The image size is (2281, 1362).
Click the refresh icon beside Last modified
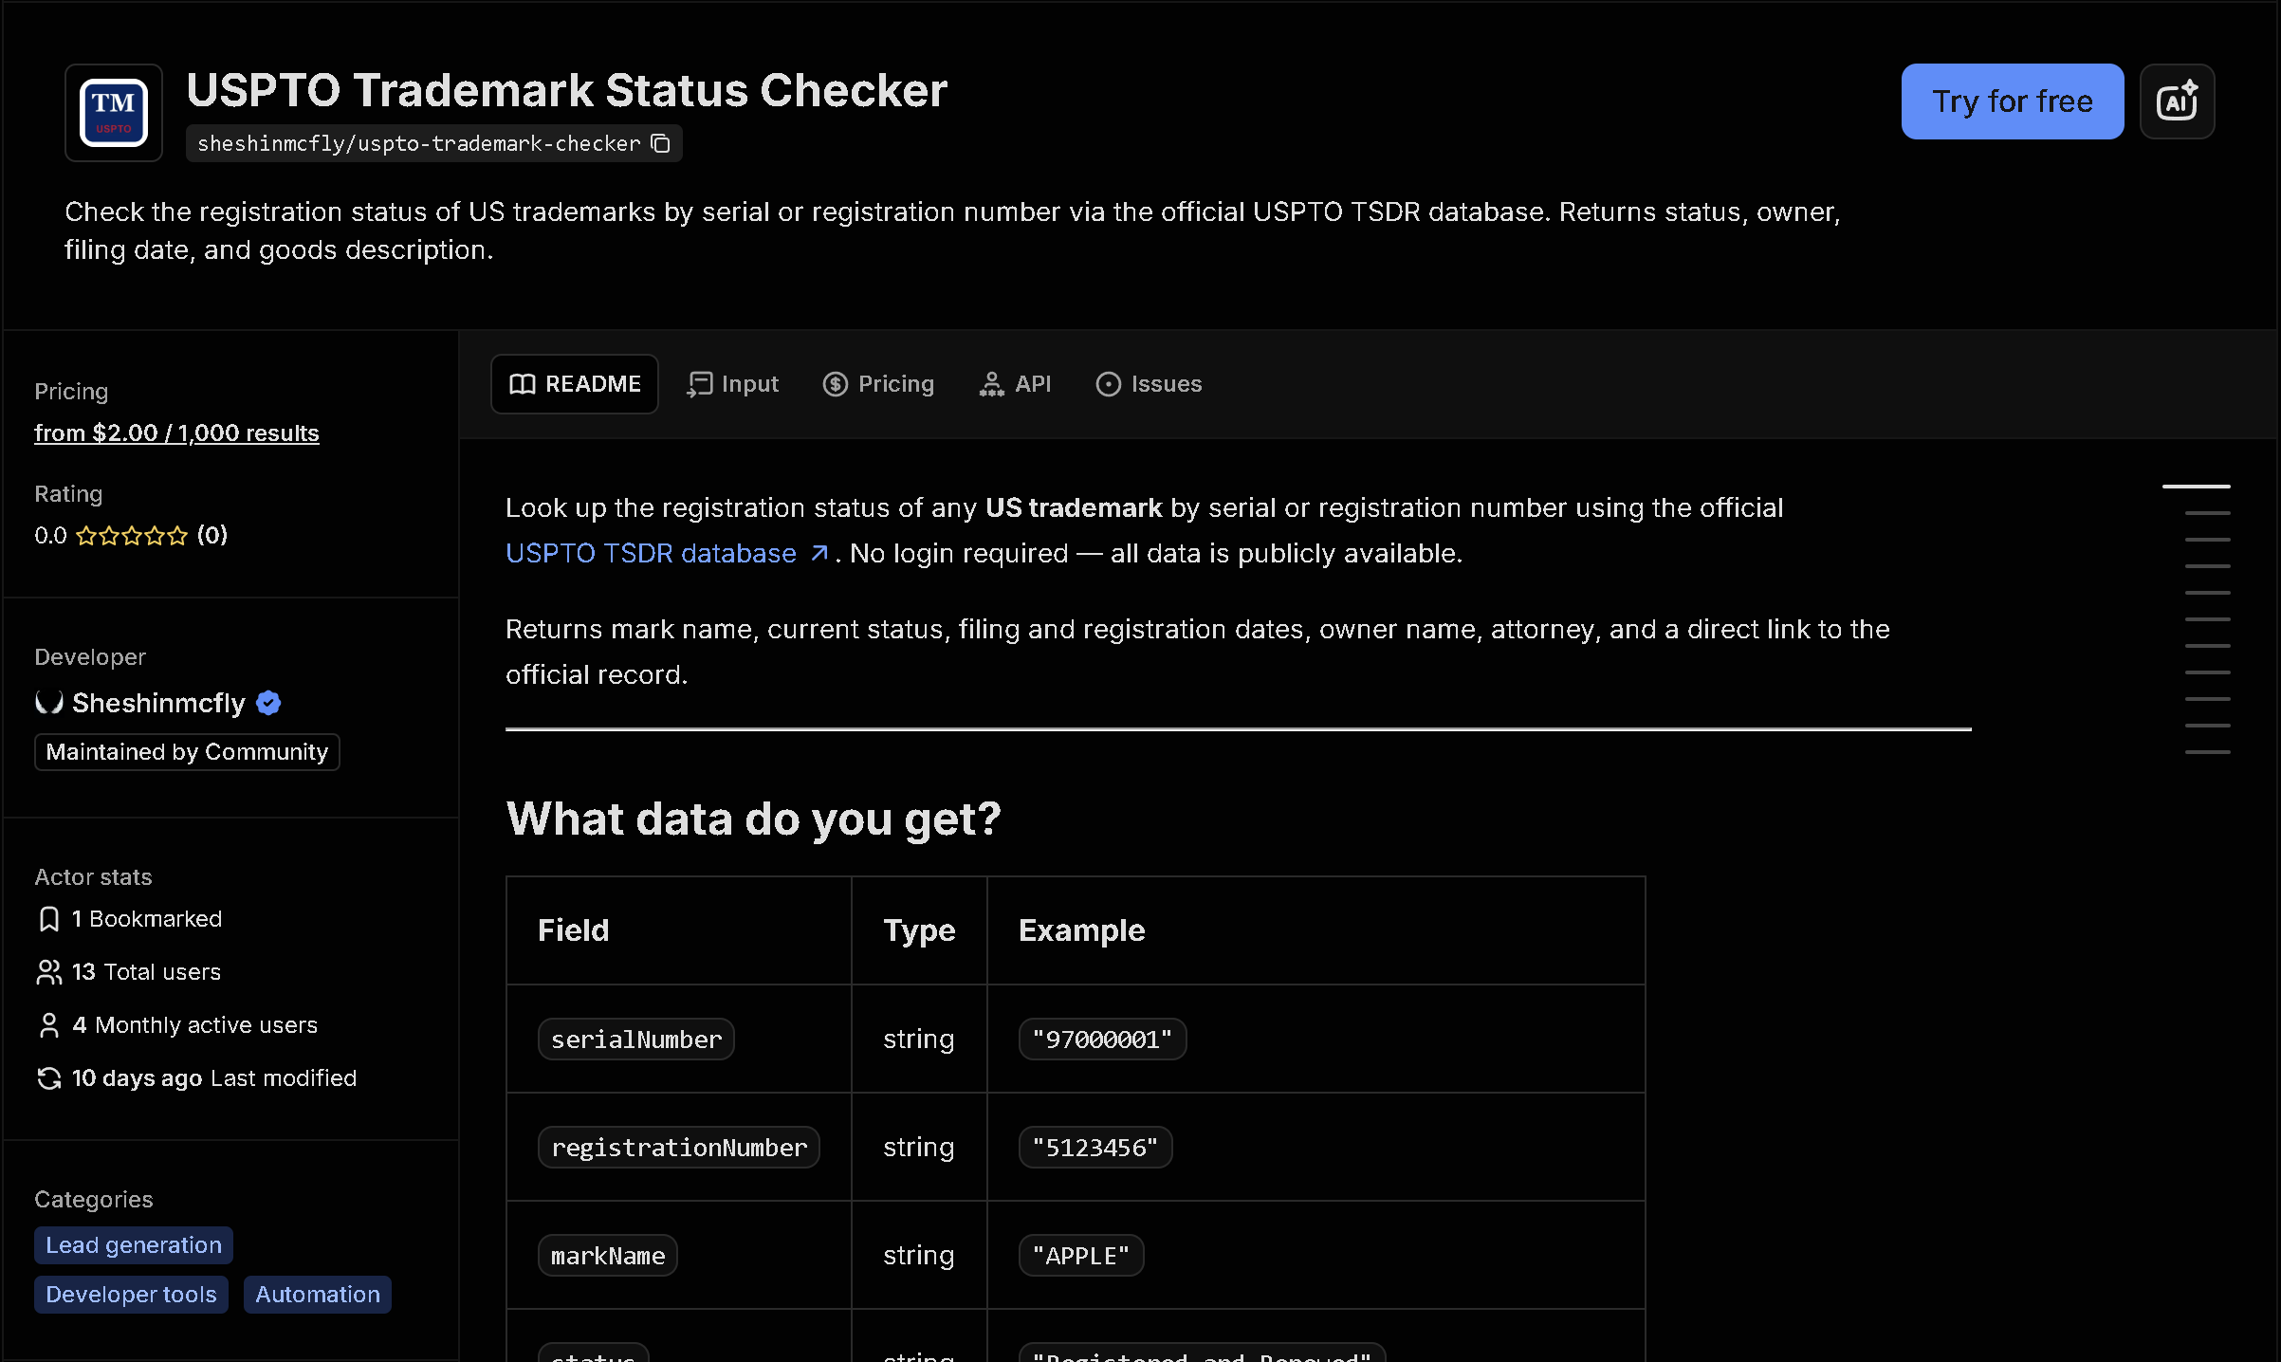(x=49, y=1078)
